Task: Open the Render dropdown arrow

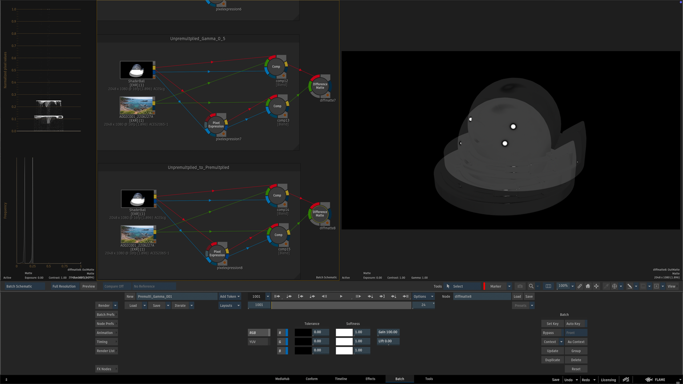Action: [x=115, y=306]
